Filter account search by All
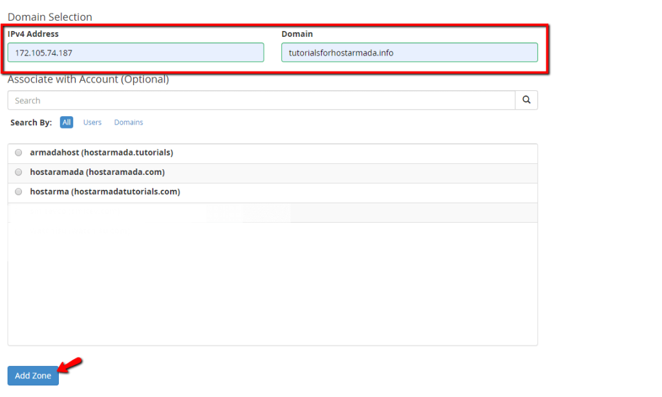The width and height of the screenshot is (662, 397). tap(67, 122)
